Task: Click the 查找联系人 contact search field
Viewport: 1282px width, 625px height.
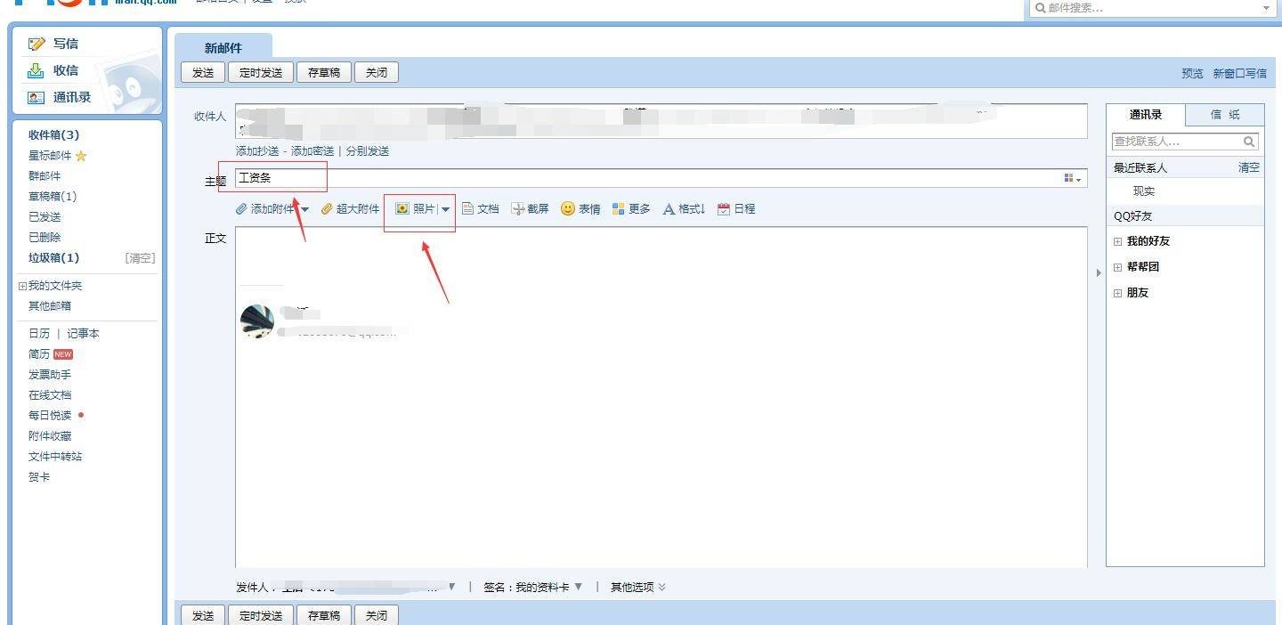Action: (x=1176, y=142)
